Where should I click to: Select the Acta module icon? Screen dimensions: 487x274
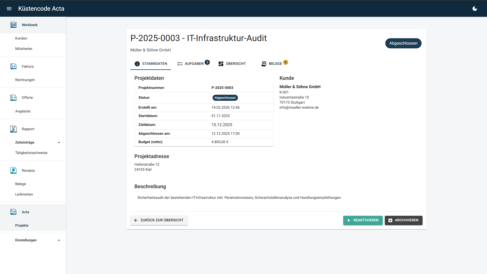[x=13, y=212]
